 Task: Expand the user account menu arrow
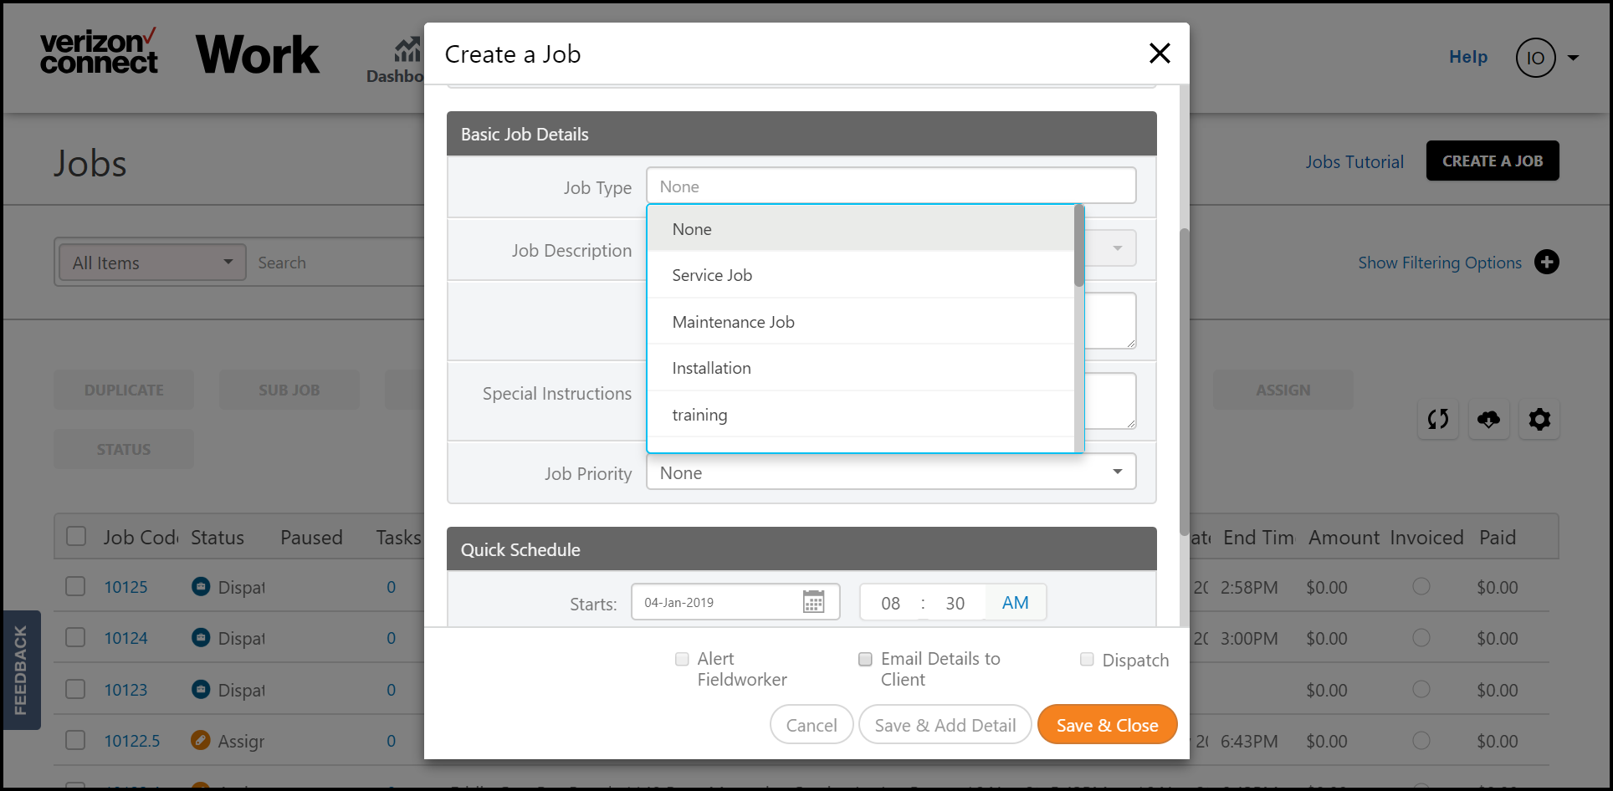tap(1573, 58)
